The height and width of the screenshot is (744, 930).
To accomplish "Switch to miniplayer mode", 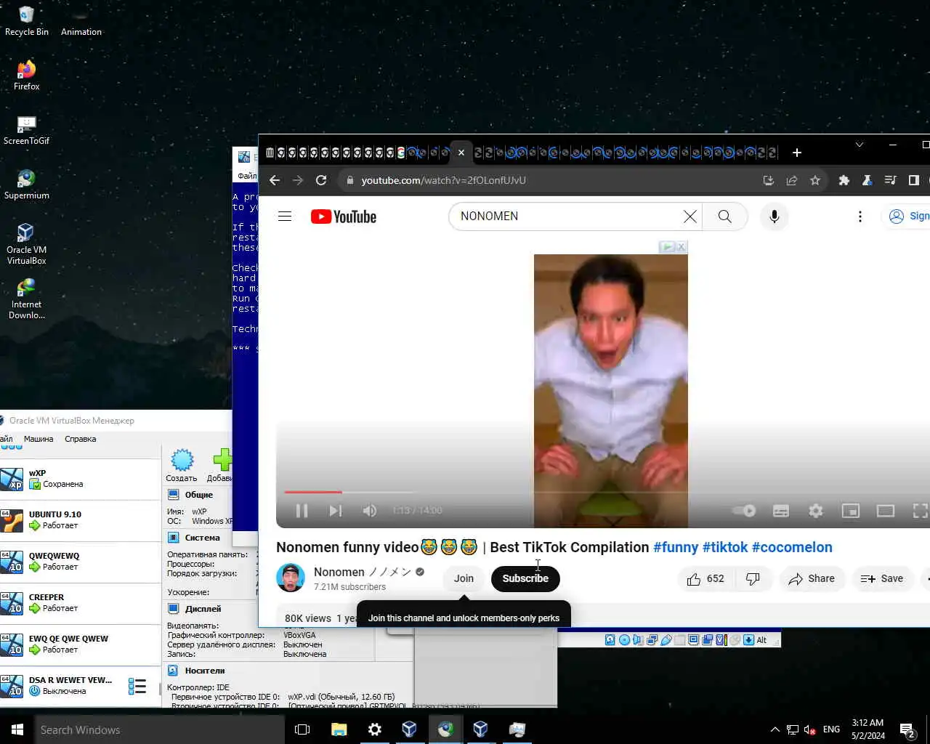I will (851, 511).
